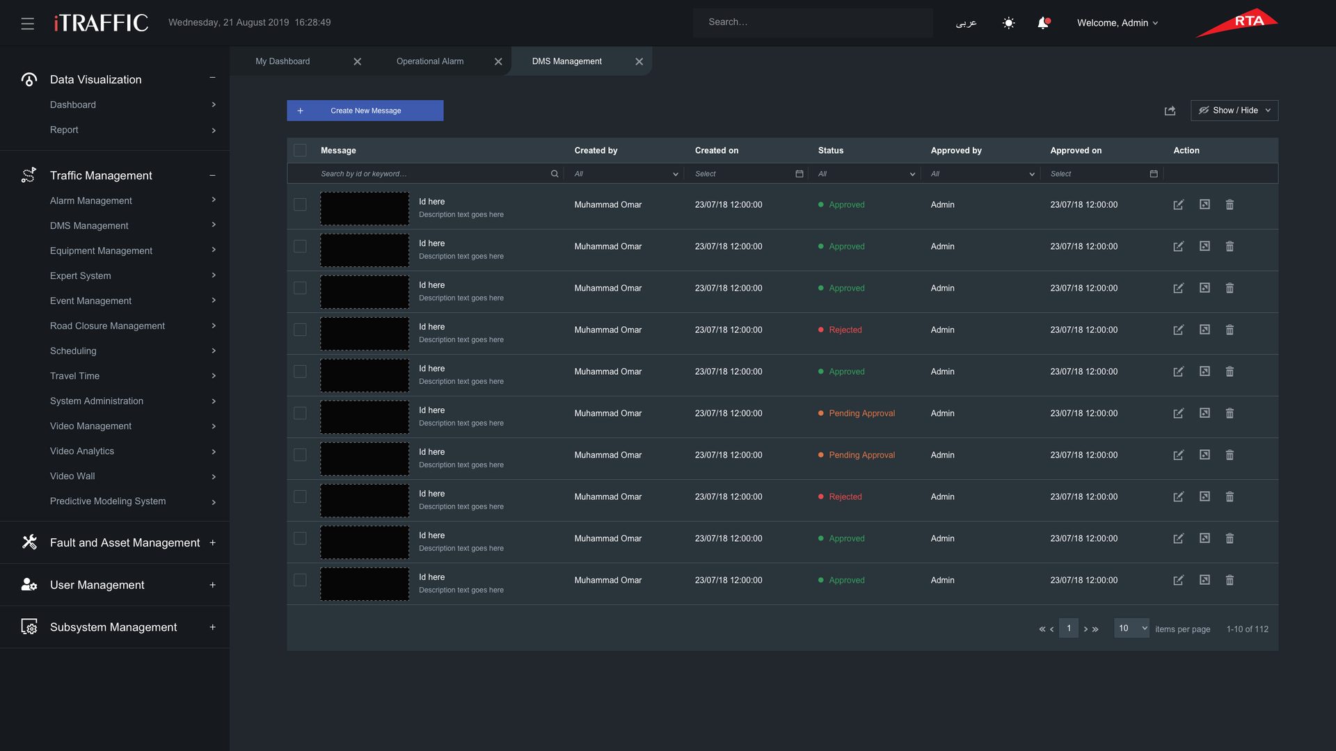Viewport: 1336px width, 751px height.
Task: Open the Show / Hide dropdown
Action: coord(1234,111)
